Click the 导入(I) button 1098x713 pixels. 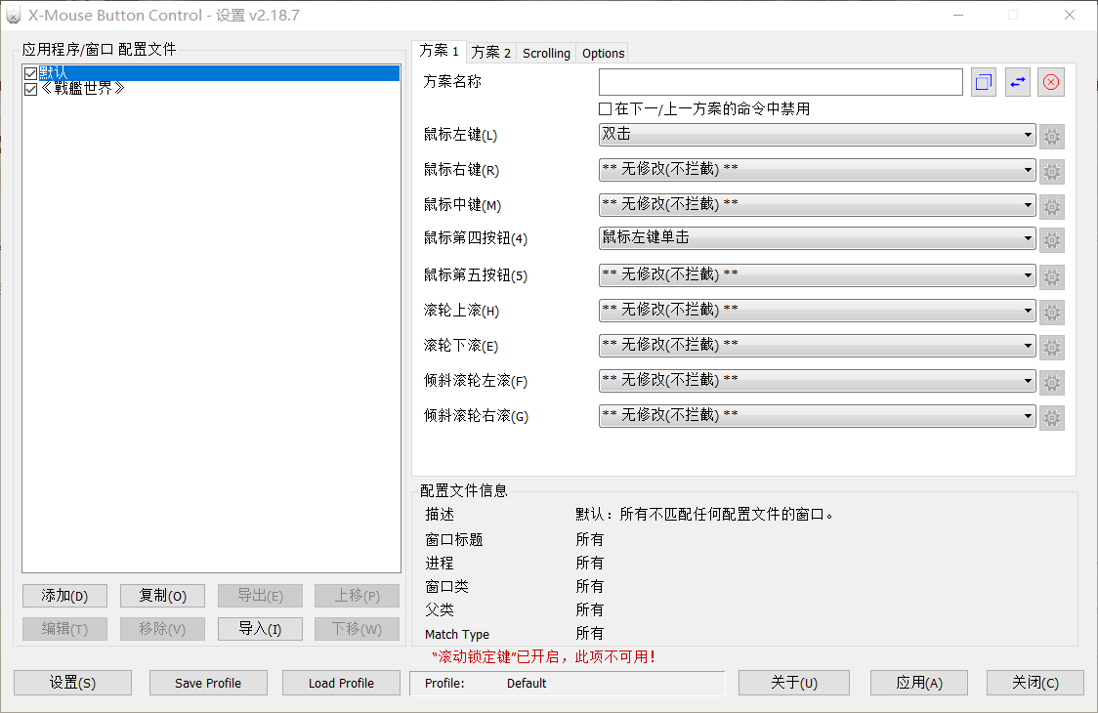tap(260, 629)
